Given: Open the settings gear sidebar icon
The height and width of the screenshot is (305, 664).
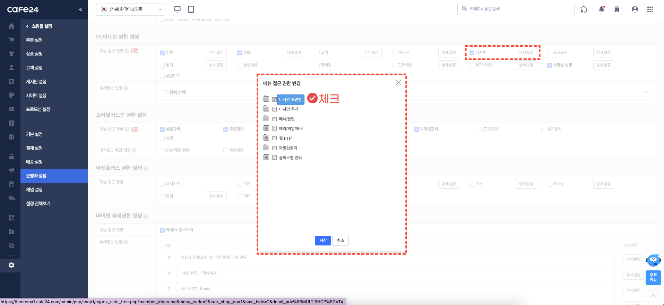Looking at the screenshot, I should click(11, 265).
